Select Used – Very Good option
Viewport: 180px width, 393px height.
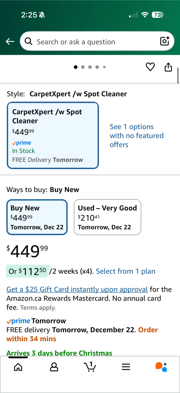click(x=107, y=217)
